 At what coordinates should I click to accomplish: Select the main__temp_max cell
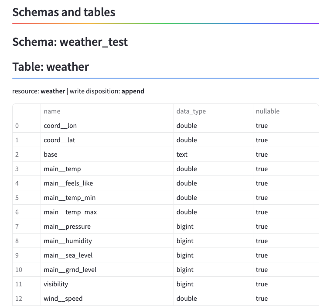pos(107,212)
